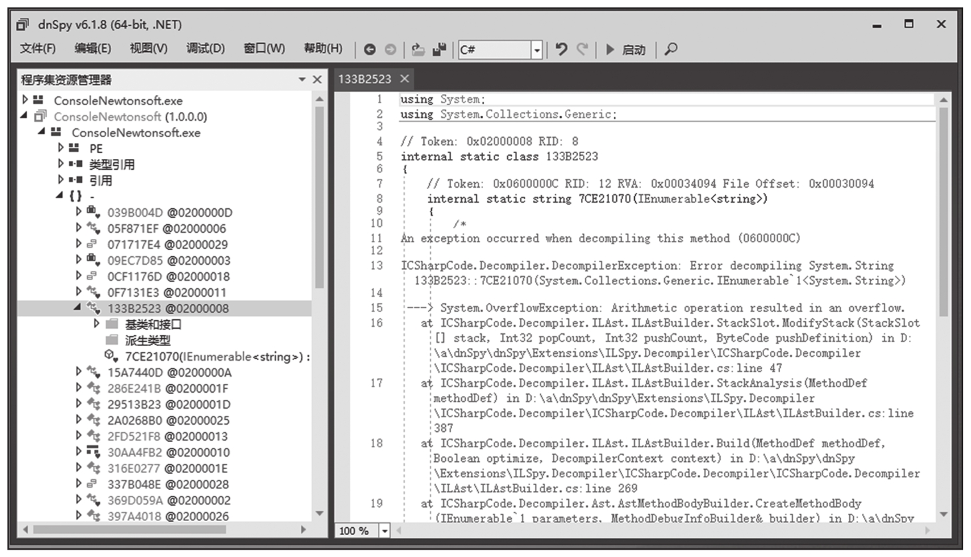Select the 2FD521F8 @02000013 class

click(168, 436)
